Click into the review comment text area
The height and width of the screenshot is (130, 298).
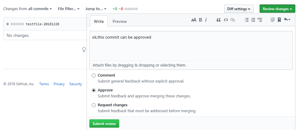pyautogui.click(x=191, y=47)
